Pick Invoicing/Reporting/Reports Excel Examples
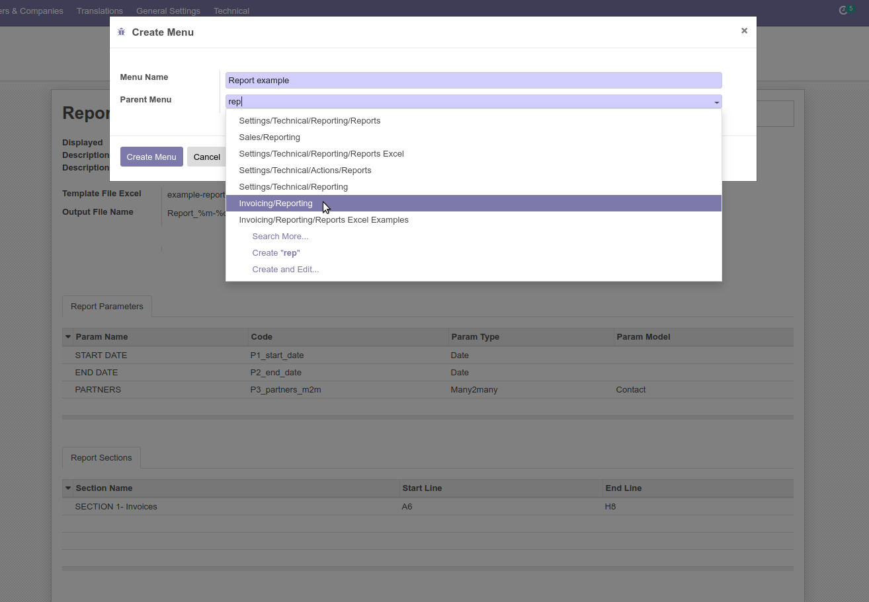The image size is (869, 602). pyautogui.click(x=474, y=220)
